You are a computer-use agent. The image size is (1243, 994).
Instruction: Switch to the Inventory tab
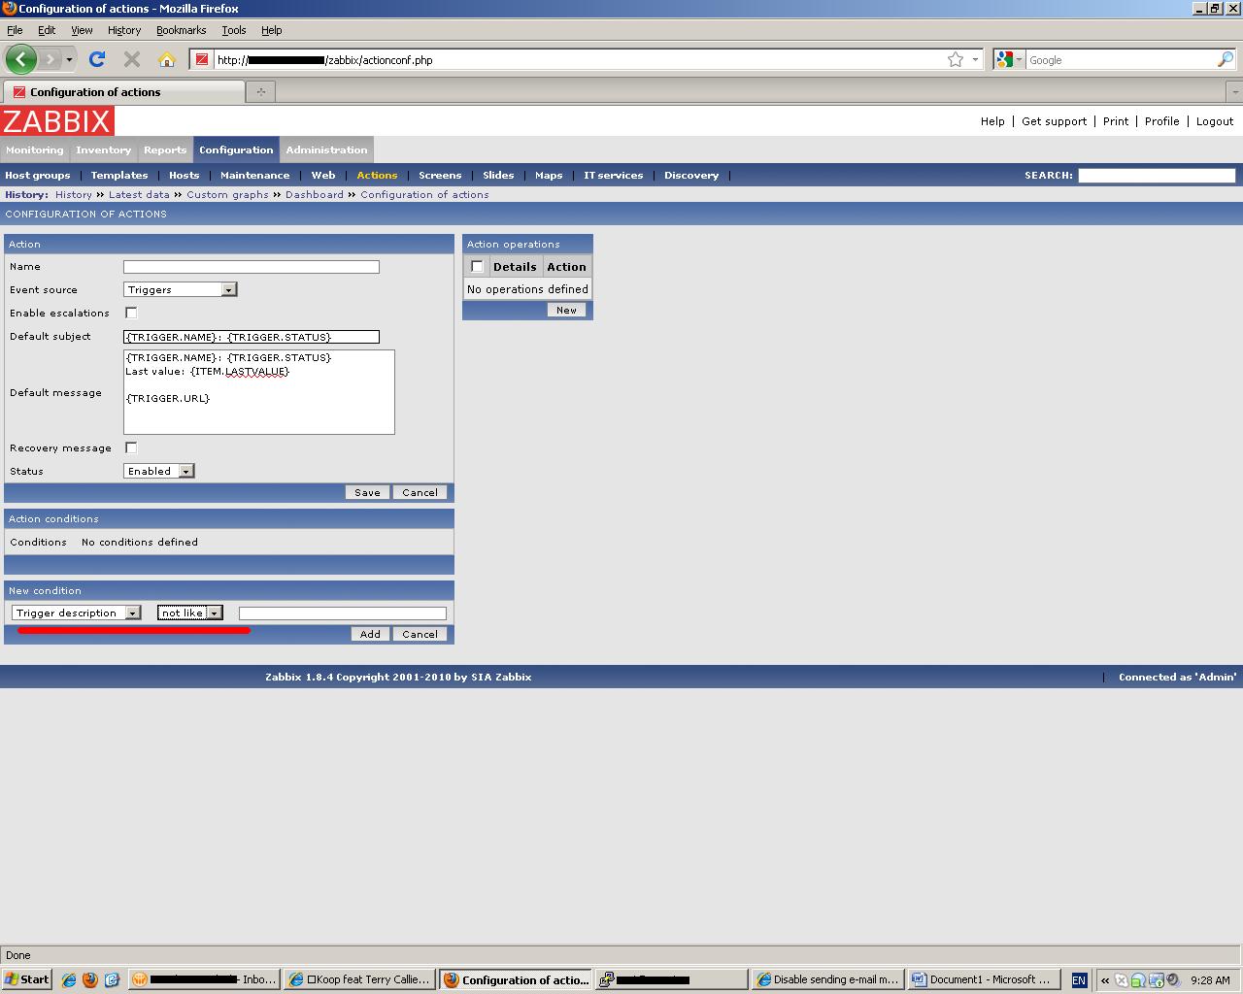click(104, 149)
